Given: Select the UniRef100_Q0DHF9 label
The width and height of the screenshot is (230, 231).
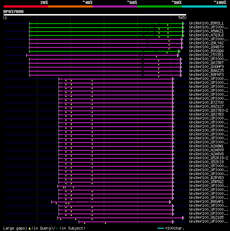Looking at the screenshot, I should coord(206,67).
